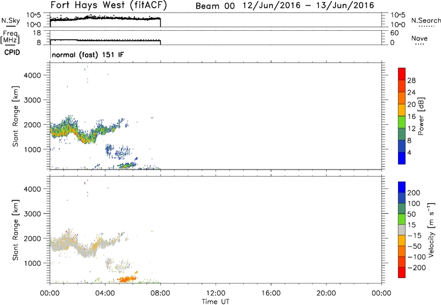Click the '2000' tick label in the power panel
The image size is (441, 305).
coord(33,124)
